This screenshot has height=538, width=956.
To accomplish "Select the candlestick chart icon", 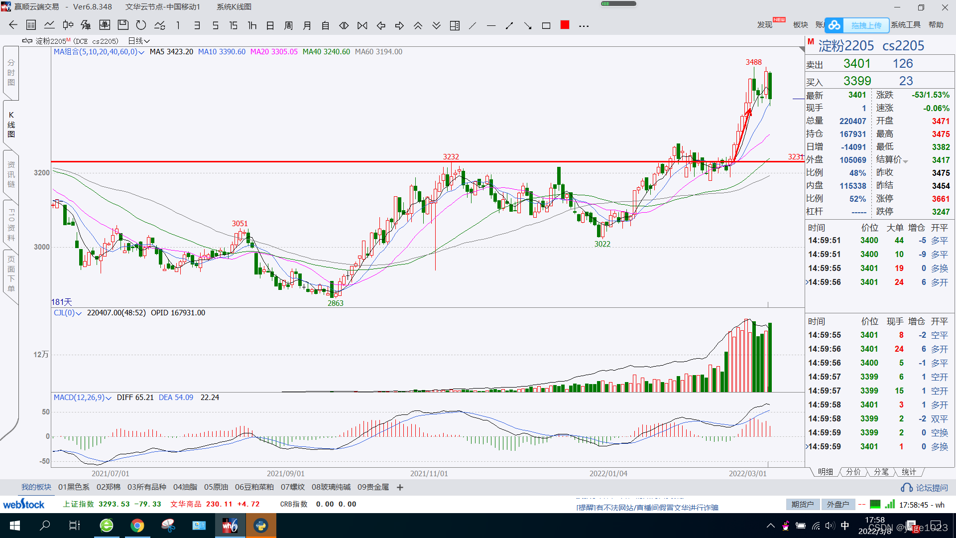I will (68, 25).
